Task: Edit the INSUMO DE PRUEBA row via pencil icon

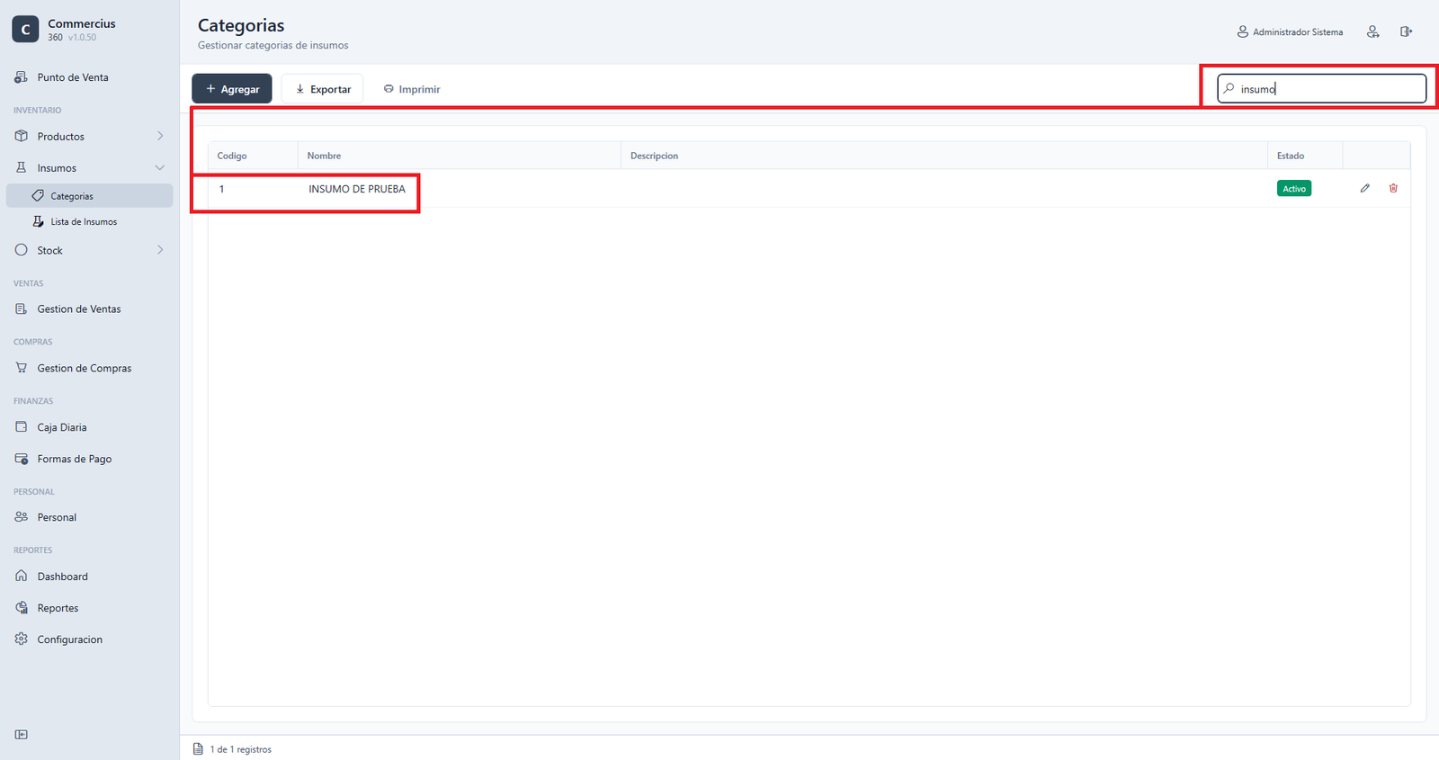Action: pyautogui.click(x=1364, y=188)
